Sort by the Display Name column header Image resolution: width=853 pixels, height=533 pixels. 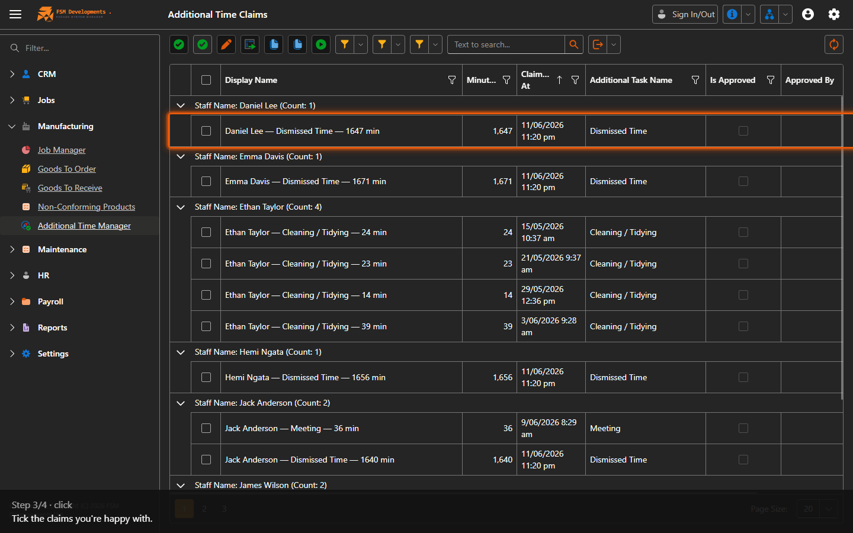click(251, 80)
